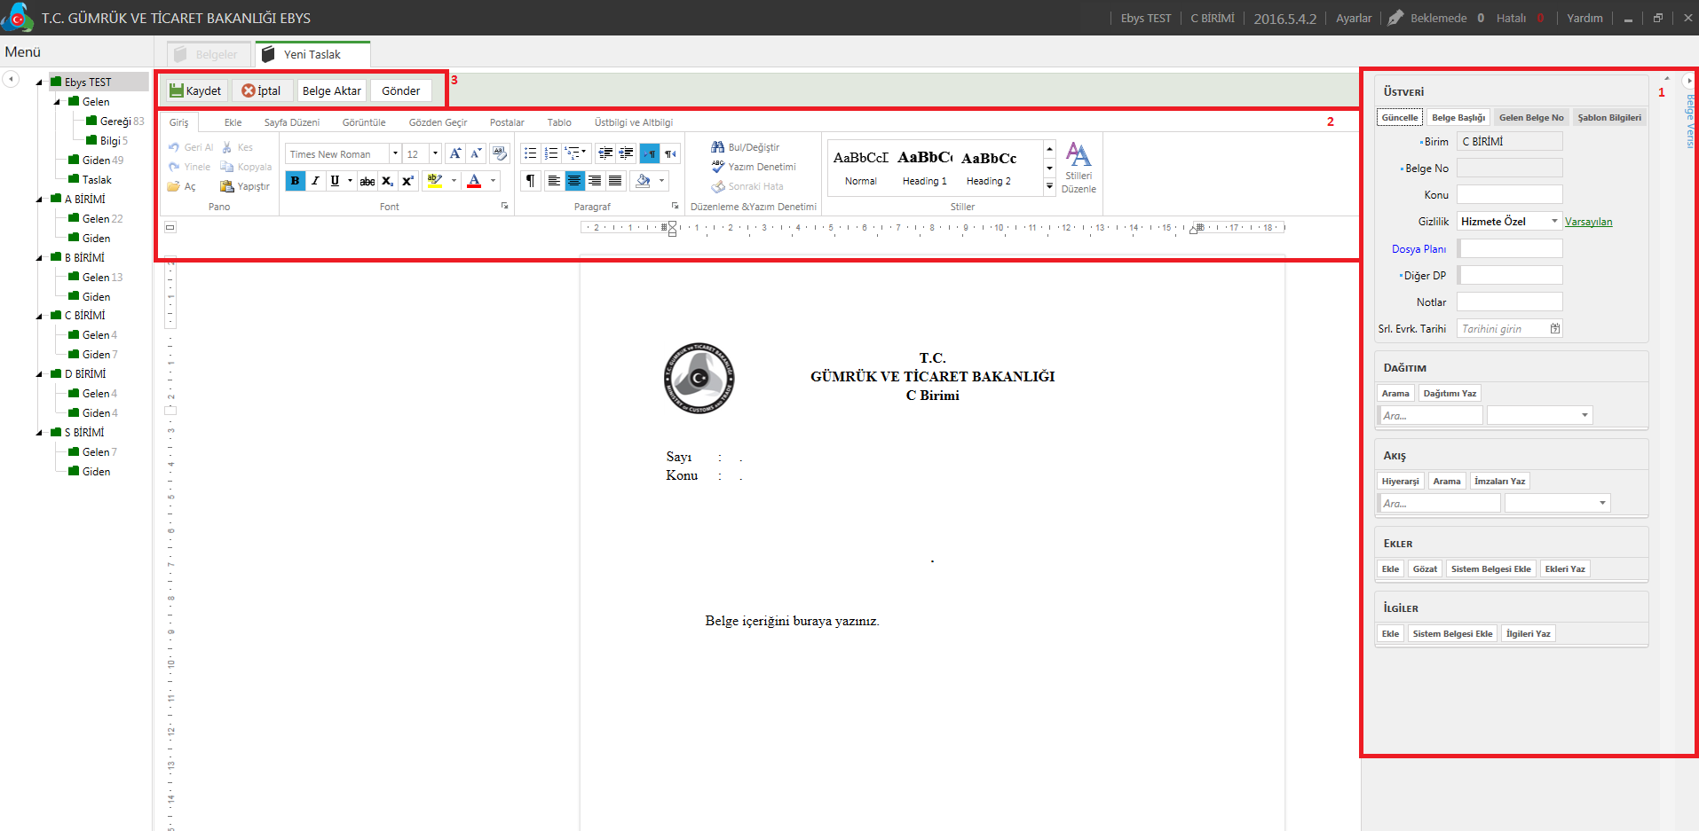
Task: Toggle italic formatting
Action: (x=315, y=181)
